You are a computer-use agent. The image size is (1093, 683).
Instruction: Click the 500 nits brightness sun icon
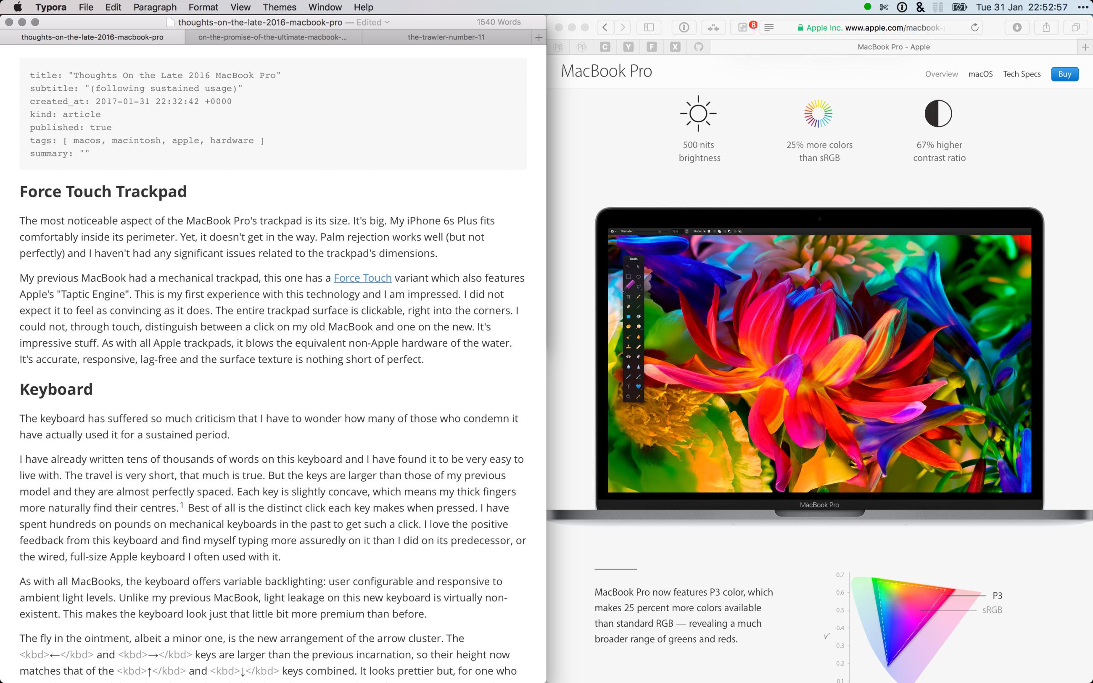coord(698,113)
